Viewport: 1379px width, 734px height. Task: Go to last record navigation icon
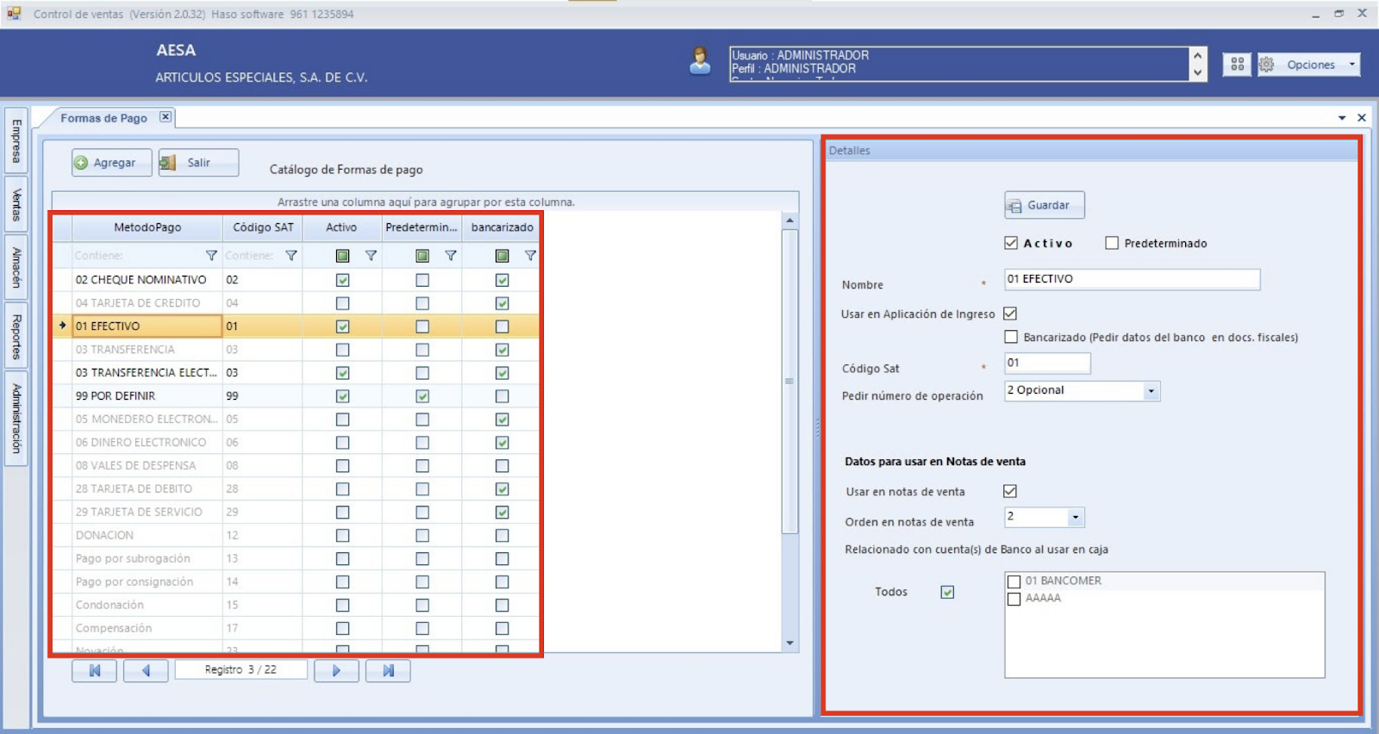tap(388, 670)
